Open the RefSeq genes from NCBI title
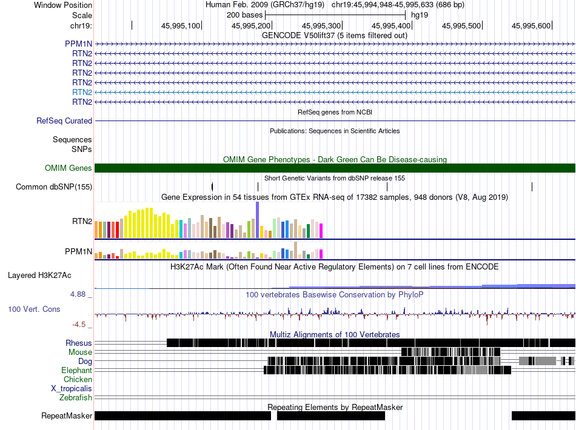Screen dimensions: 576x430 pos(335,112)
